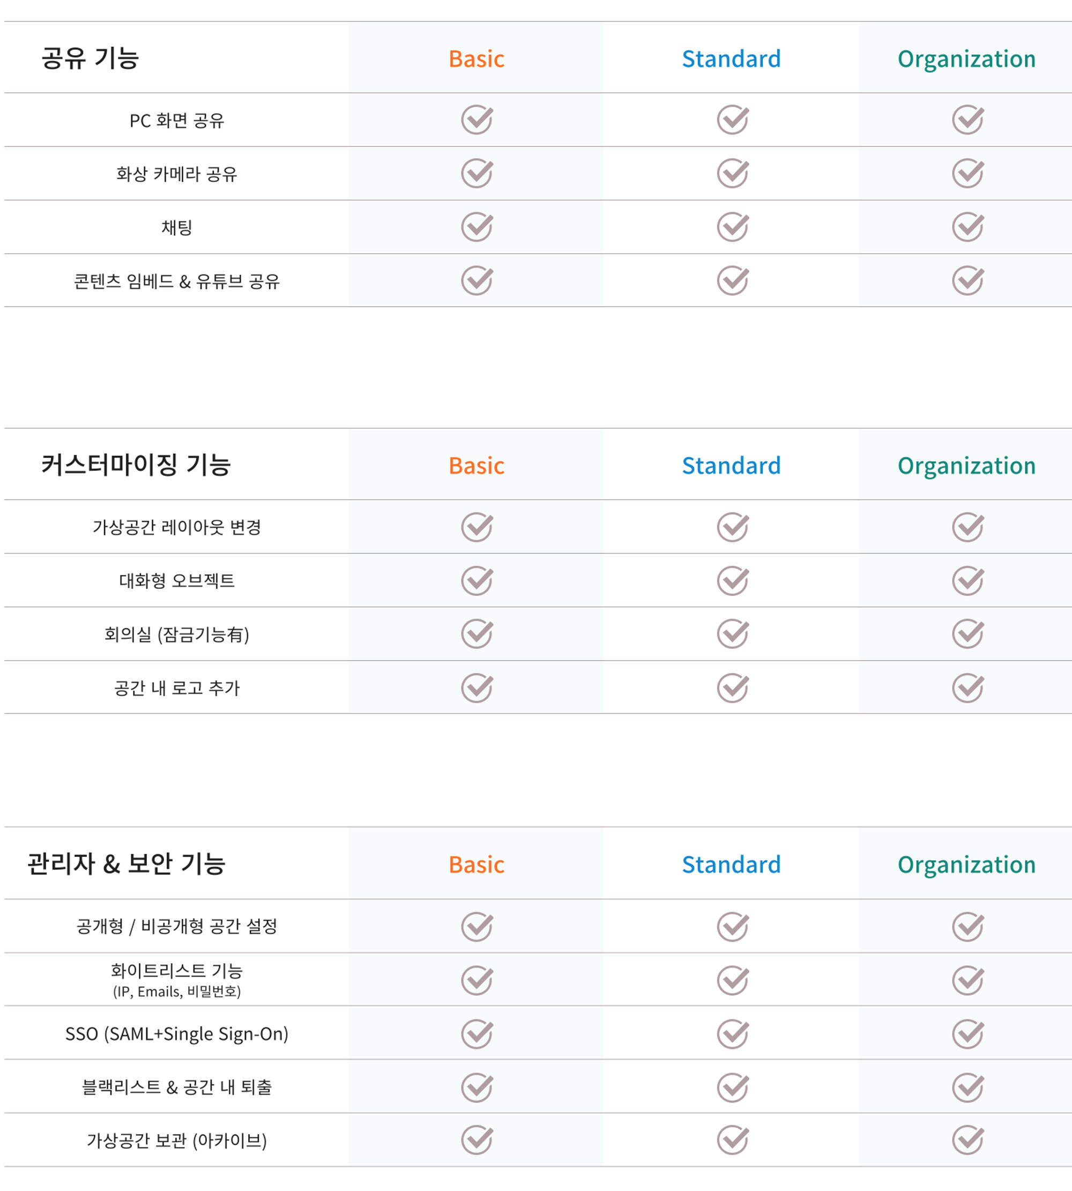Click the 공유 기능 section title
The width and height of the screenshot is (1072, 1191).
(90, 58)
